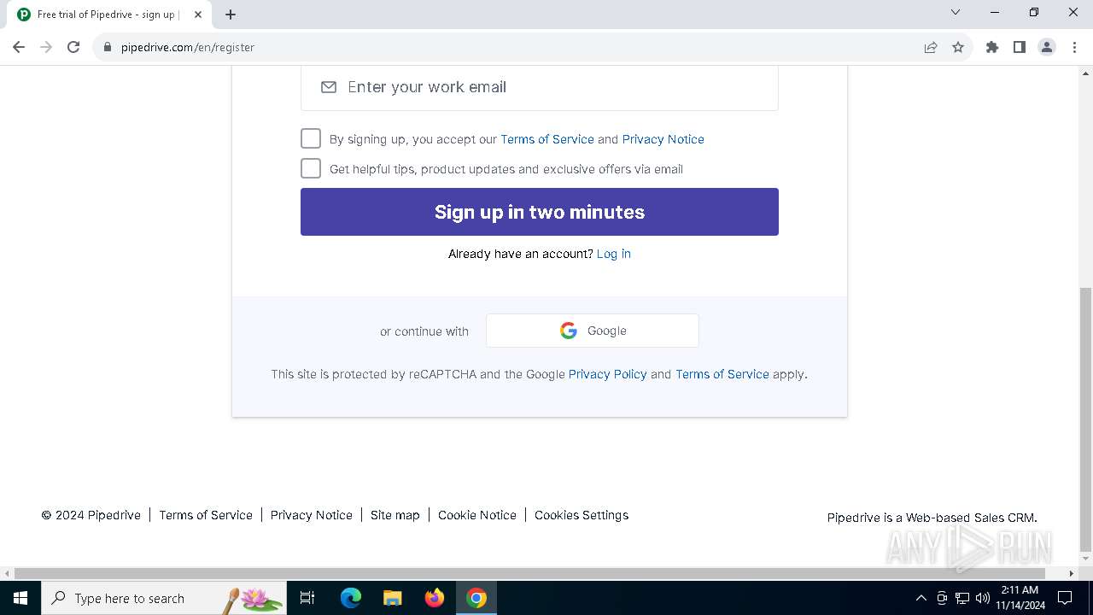Check the helpful tips email offers checkbox
The height and width of the screenshot is (615, 1093).
coord(311,168)
